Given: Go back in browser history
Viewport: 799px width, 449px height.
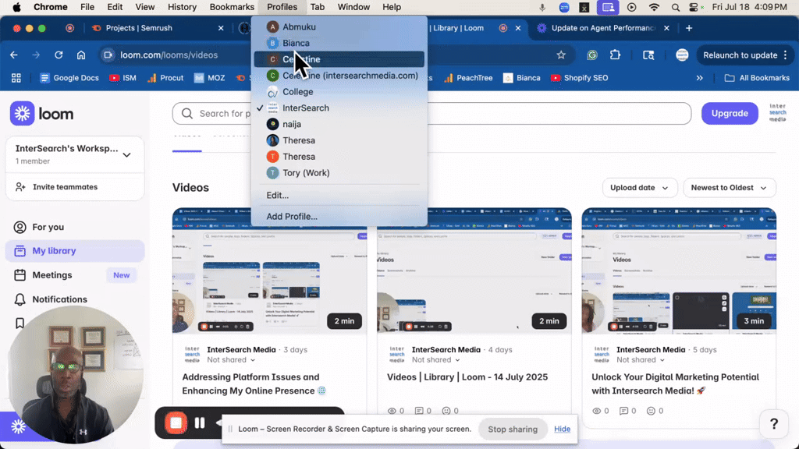Looking at the screenshot, I should (x=14, y=55).
